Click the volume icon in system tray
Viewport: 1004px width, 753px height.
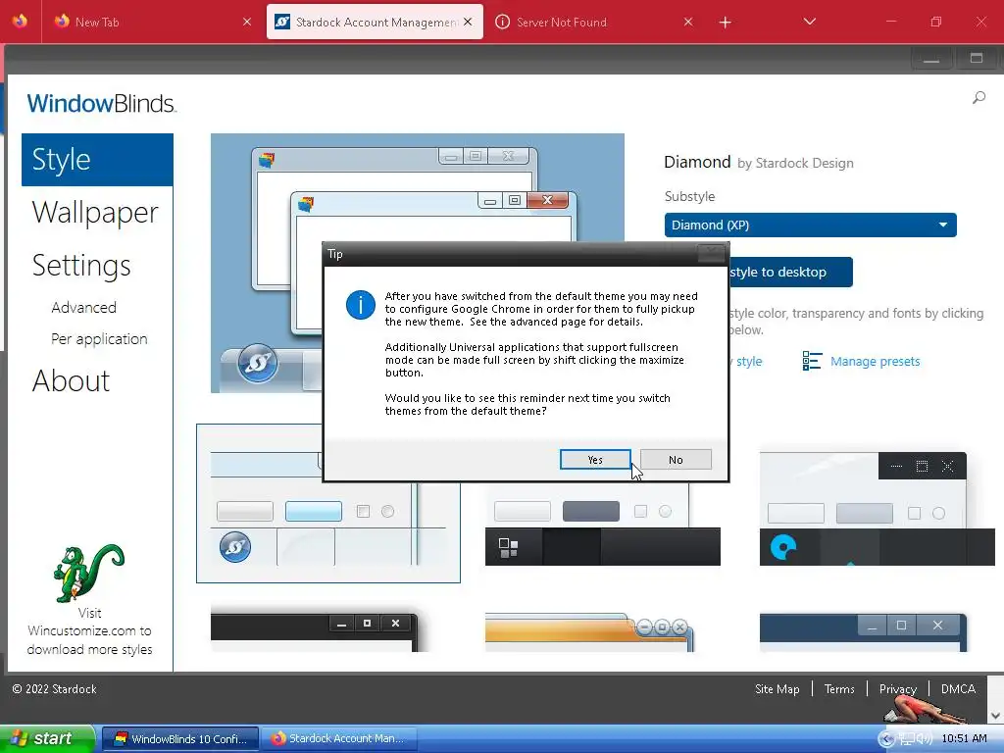click(x=924, y=739)
